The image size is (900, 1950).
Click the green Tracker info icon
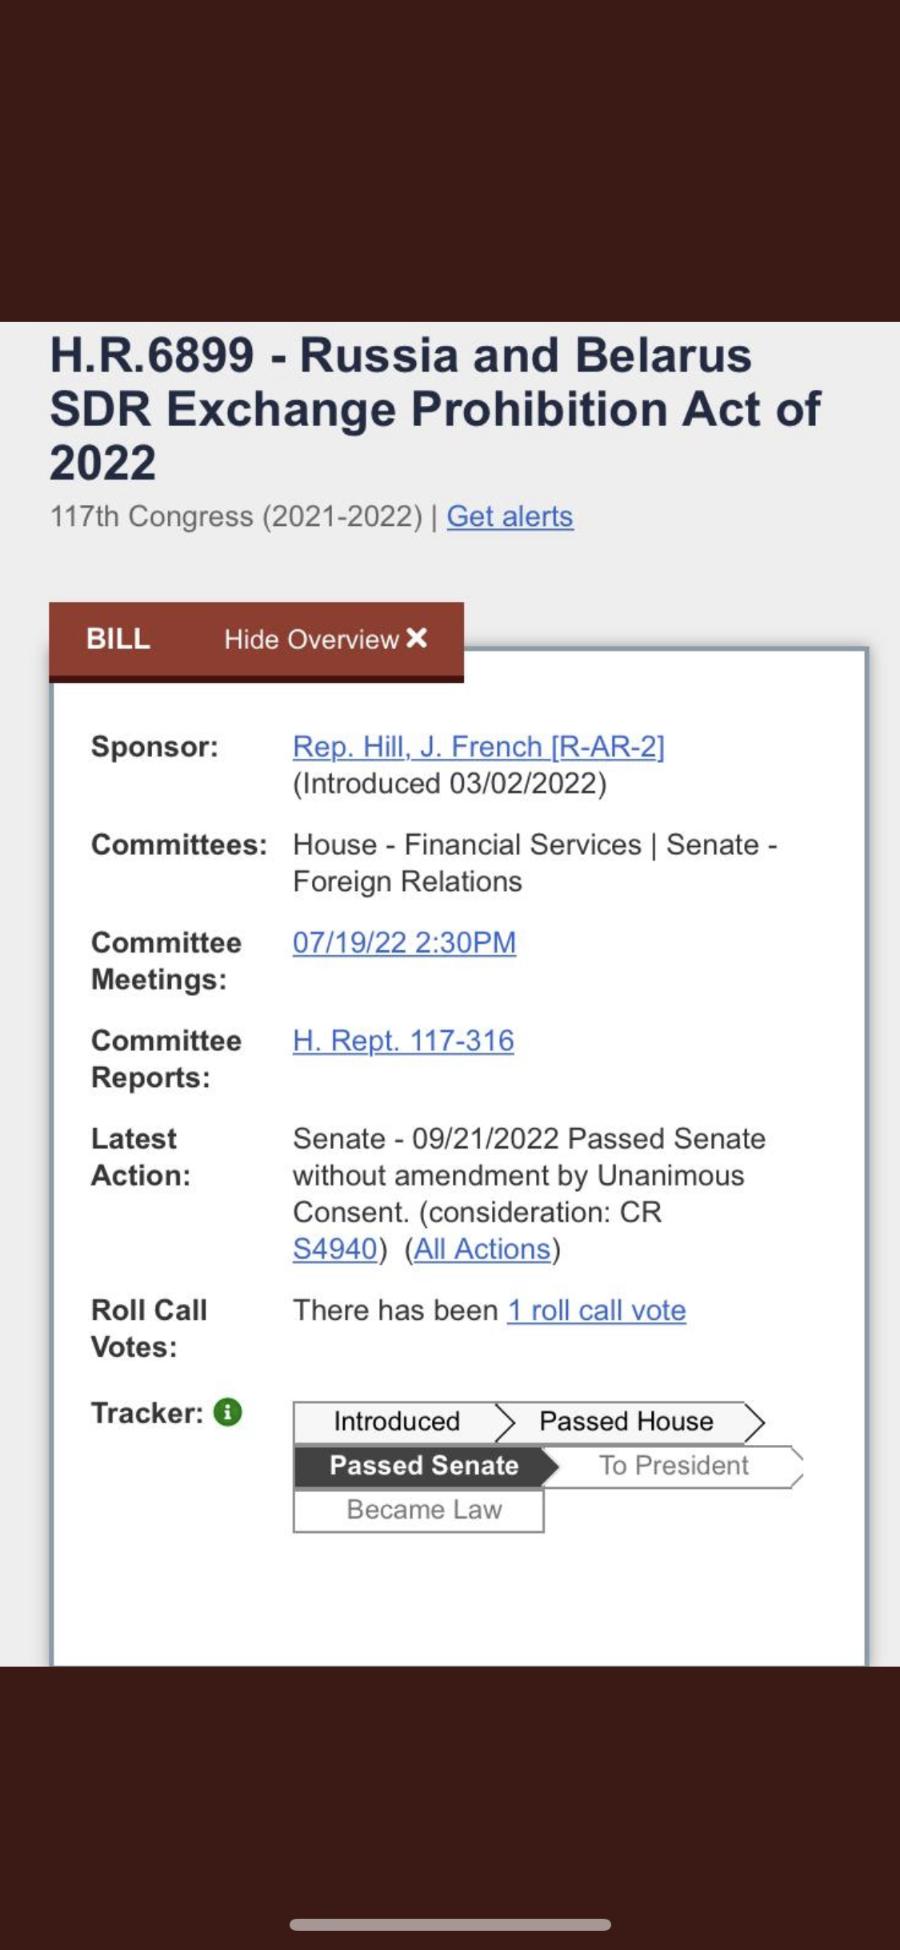pyautogui.click(x=227, y=1412)
